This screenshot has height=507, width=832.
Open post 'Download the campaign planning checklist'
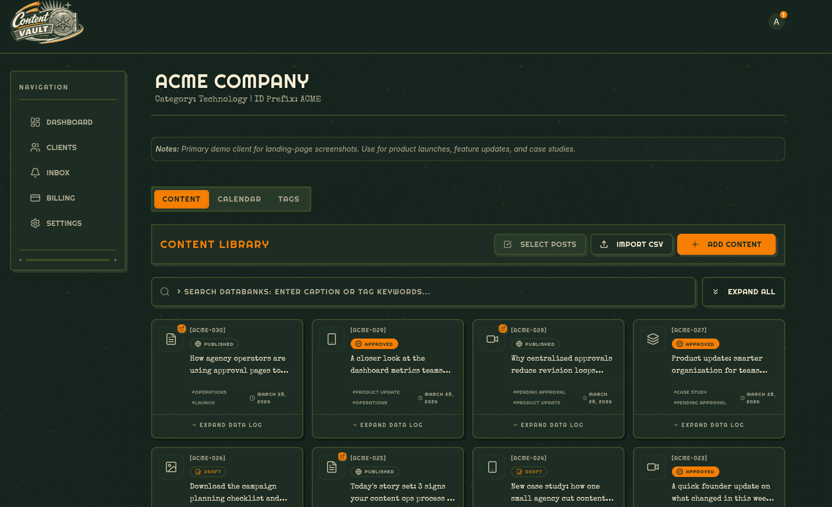[x=239, y=492]
